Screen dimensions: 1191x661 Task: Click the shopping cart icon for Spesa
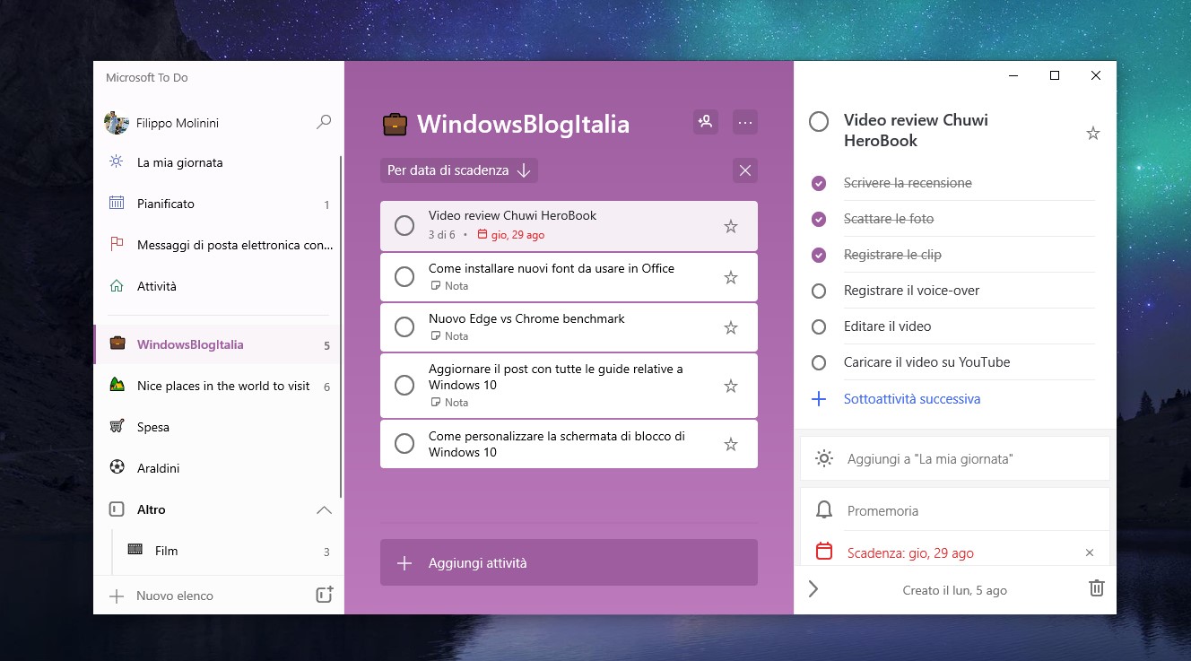pyautogui.click(x=117, y=427)
